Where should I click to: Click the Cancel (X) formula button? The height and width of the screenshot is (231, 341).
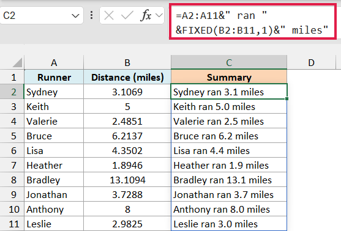[109, 16]
